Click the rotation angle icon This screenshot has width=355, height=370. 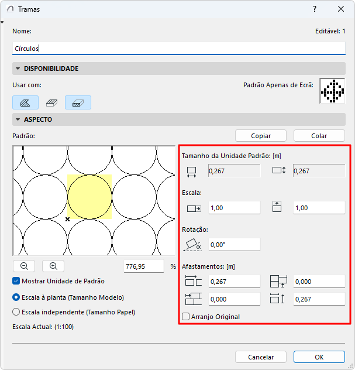[192, 245]
